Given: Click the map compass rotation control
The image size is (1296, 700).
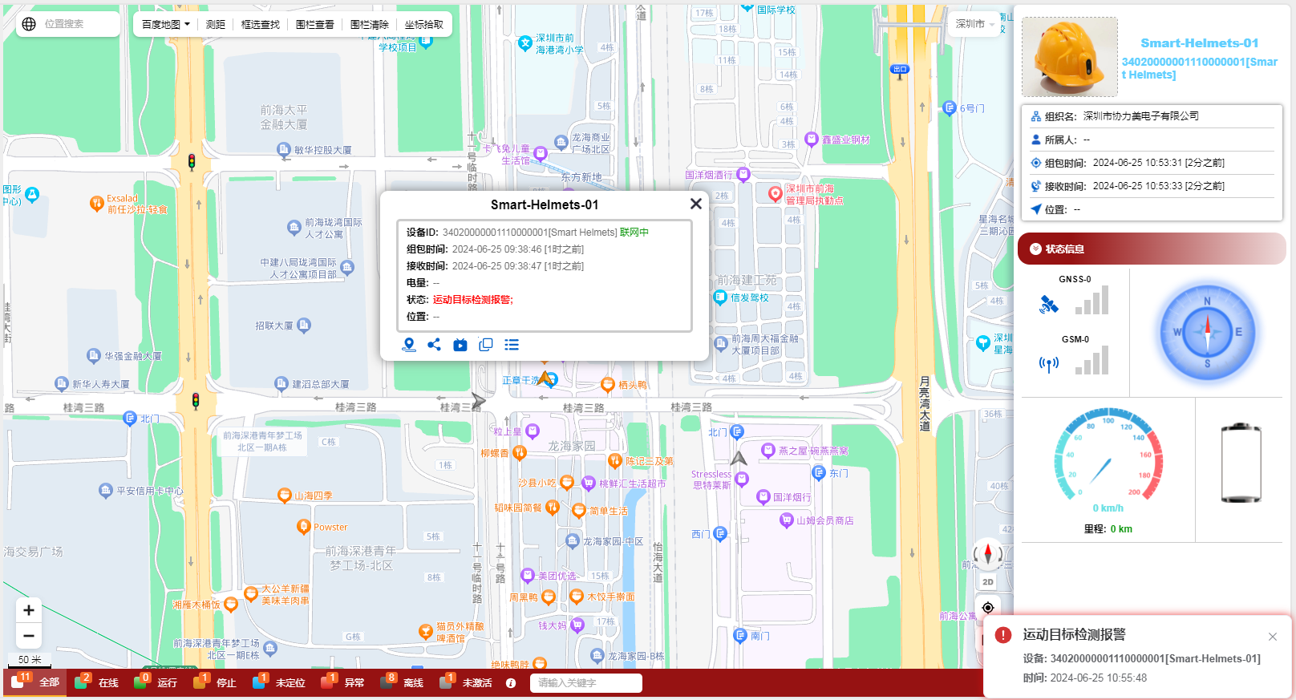Looking at the screenshot, I should point(988,553).
